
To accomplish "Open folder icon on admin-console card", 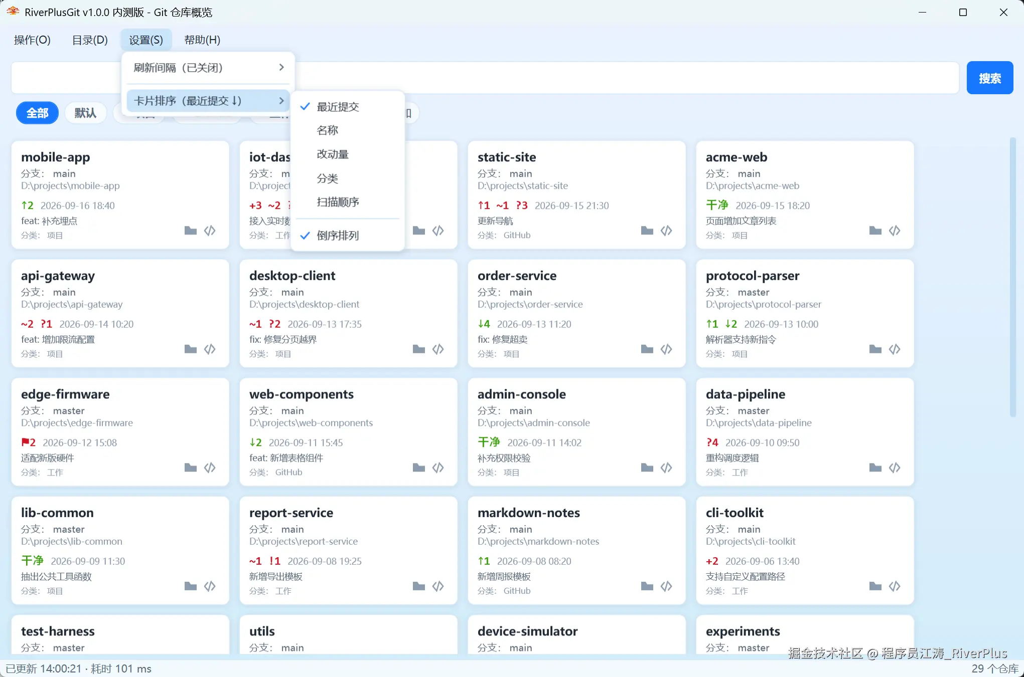I will (647, 468).
